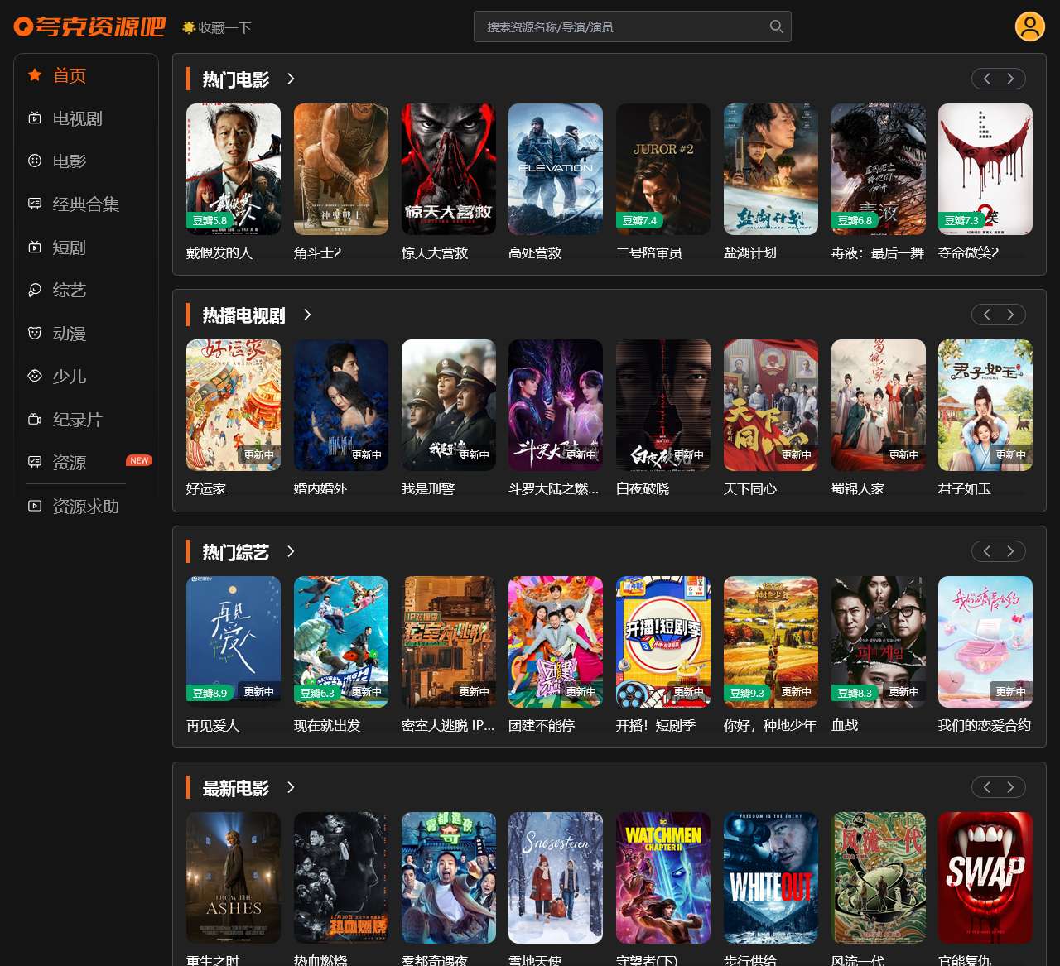Click the TV icon beside 电视剧
The height and width of the screenshot is (966, 1060).
[x=35, y=118]
